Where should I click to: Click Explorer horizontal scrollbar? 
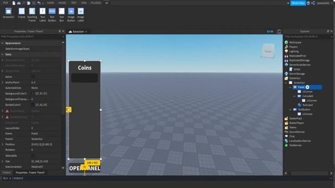pyautogui.click(x=309, y=173)
